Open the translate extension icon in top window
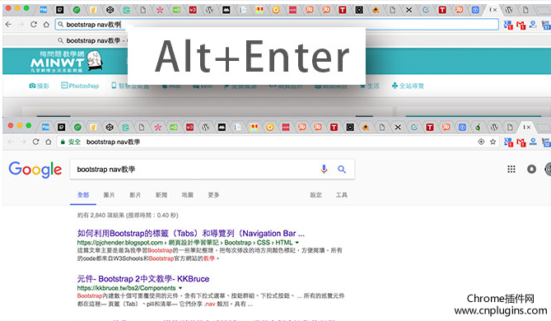 pos(508,25)
